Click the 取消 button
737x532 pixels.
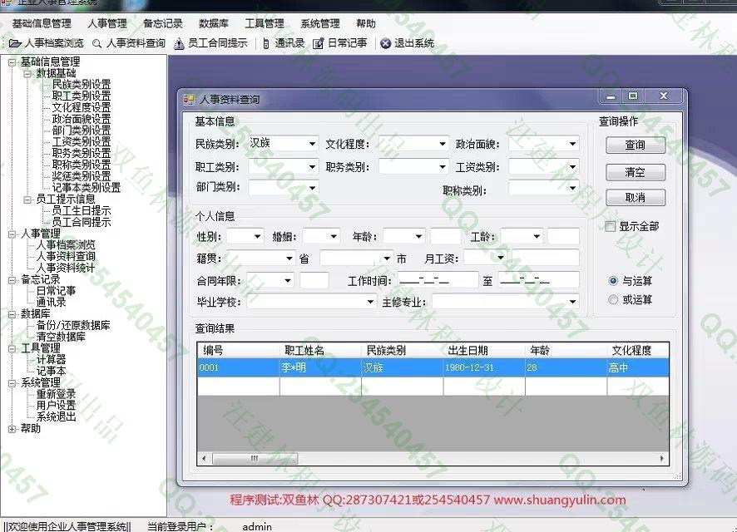coord(636,198)
